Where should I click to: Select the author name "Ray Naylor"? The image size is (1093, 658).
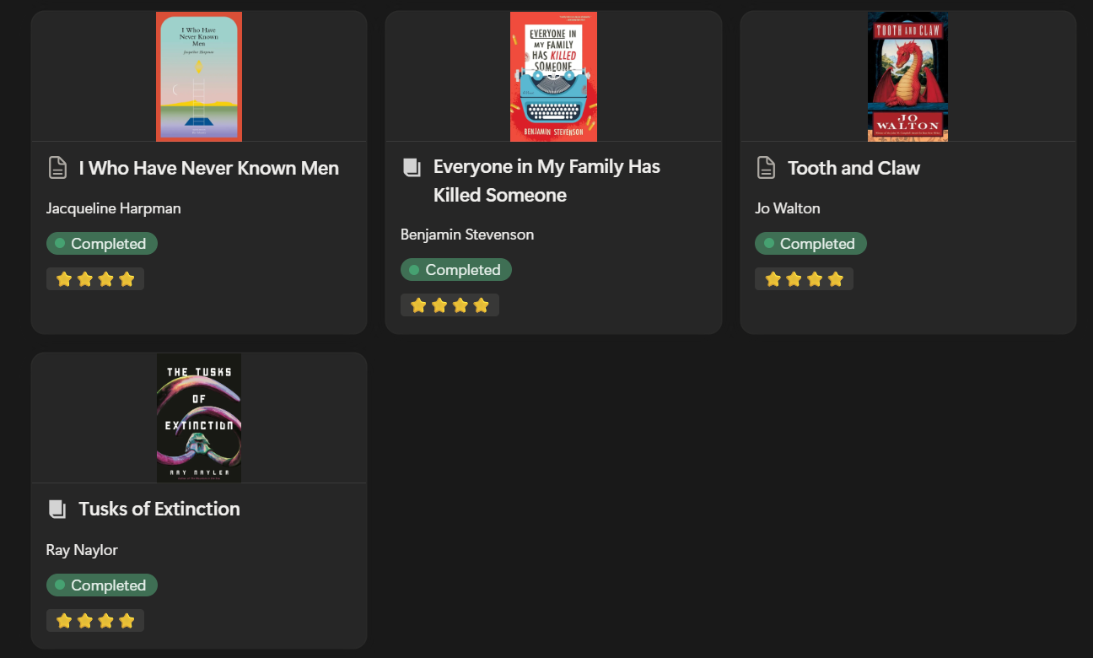[x=82, y=549]
